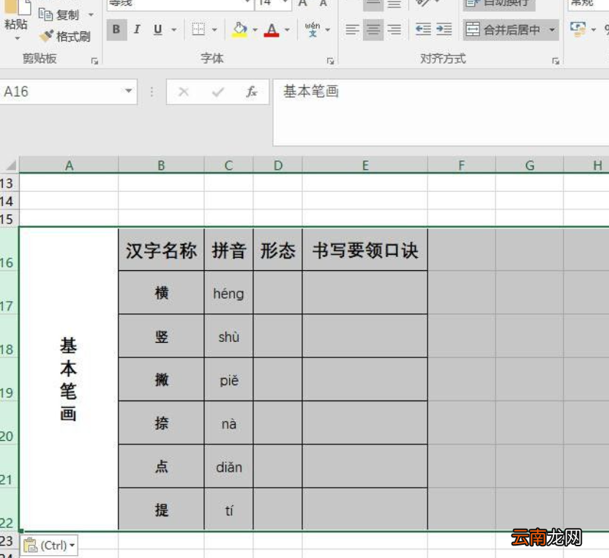Apply cell borders icon
The height and width of the screenshot is (558, 609).
click(198, 29)
